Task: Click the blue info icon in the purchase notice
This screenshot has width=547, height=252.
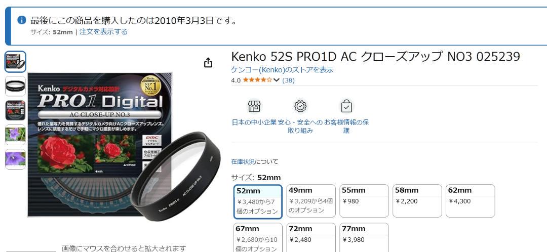Action: [22, 20]
